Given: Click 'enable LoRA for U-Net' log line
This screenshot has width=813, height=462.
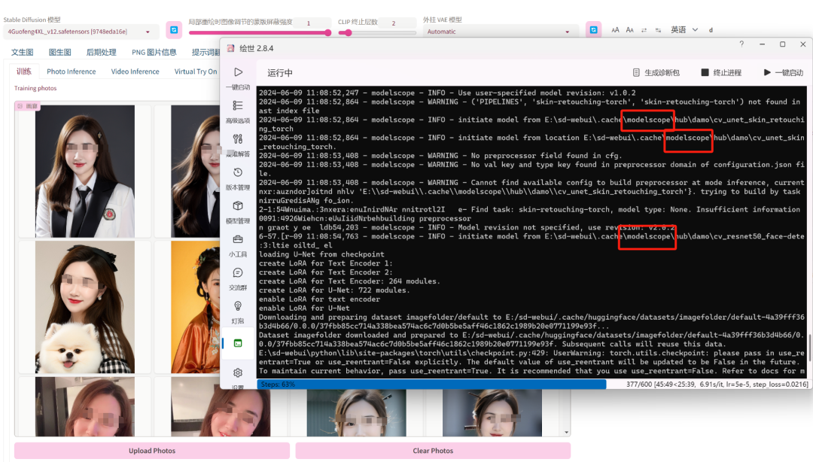Looking at the screenshot, I should 304,308.
